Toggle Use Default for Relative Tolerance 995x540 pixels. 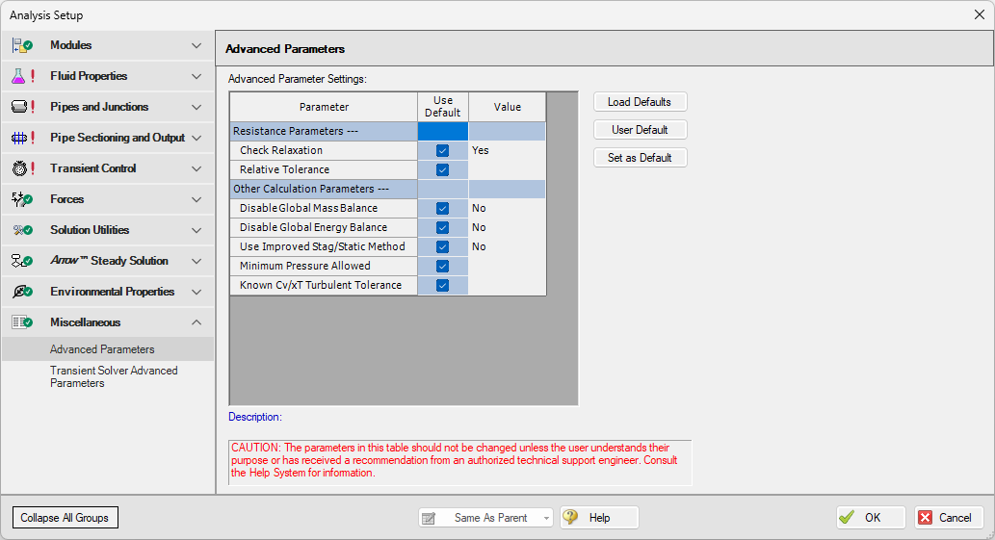click(x=443, y=169)
